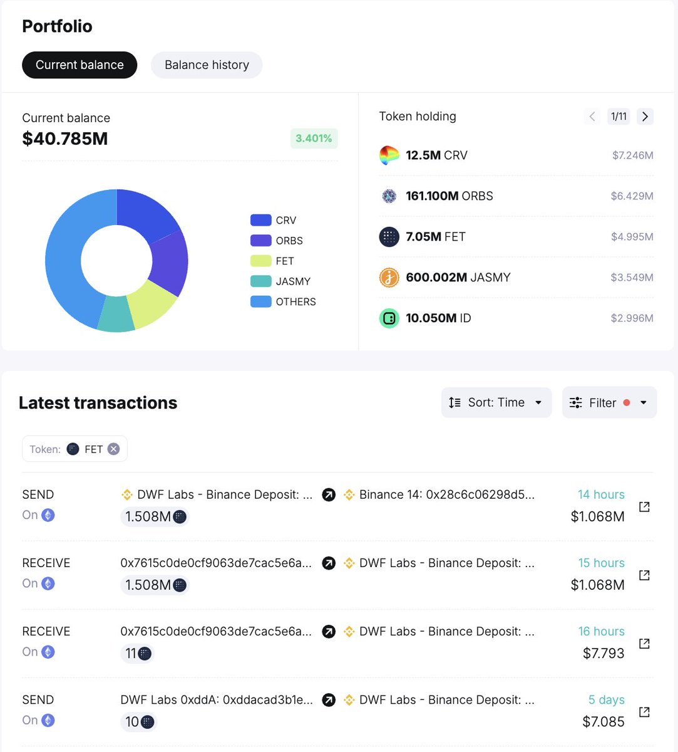Click the $40.785M current balance value

tap(65, 139)
